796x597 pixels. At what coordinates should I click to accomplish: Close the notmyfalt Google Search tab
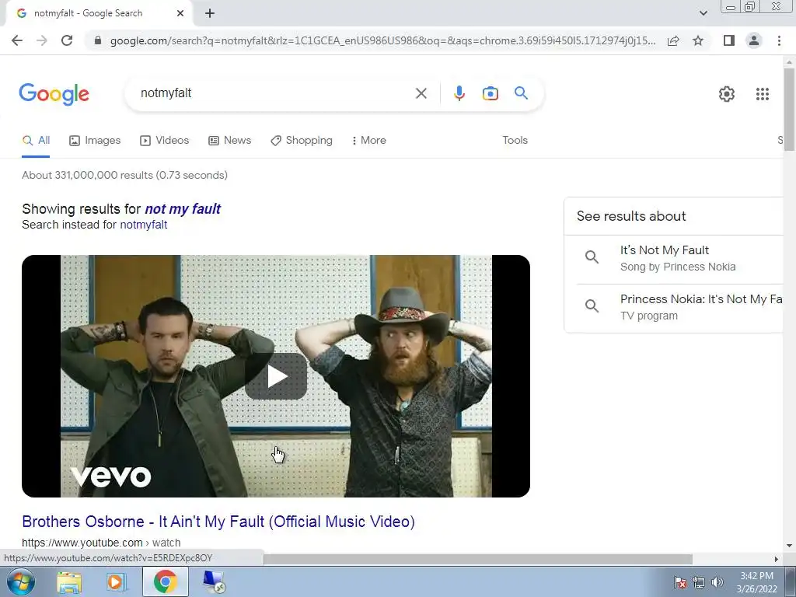click(180, 13)
